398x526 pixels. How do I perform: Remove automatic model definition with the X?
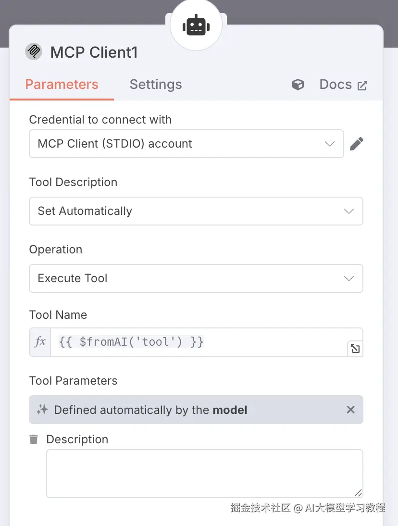[351, 410]
